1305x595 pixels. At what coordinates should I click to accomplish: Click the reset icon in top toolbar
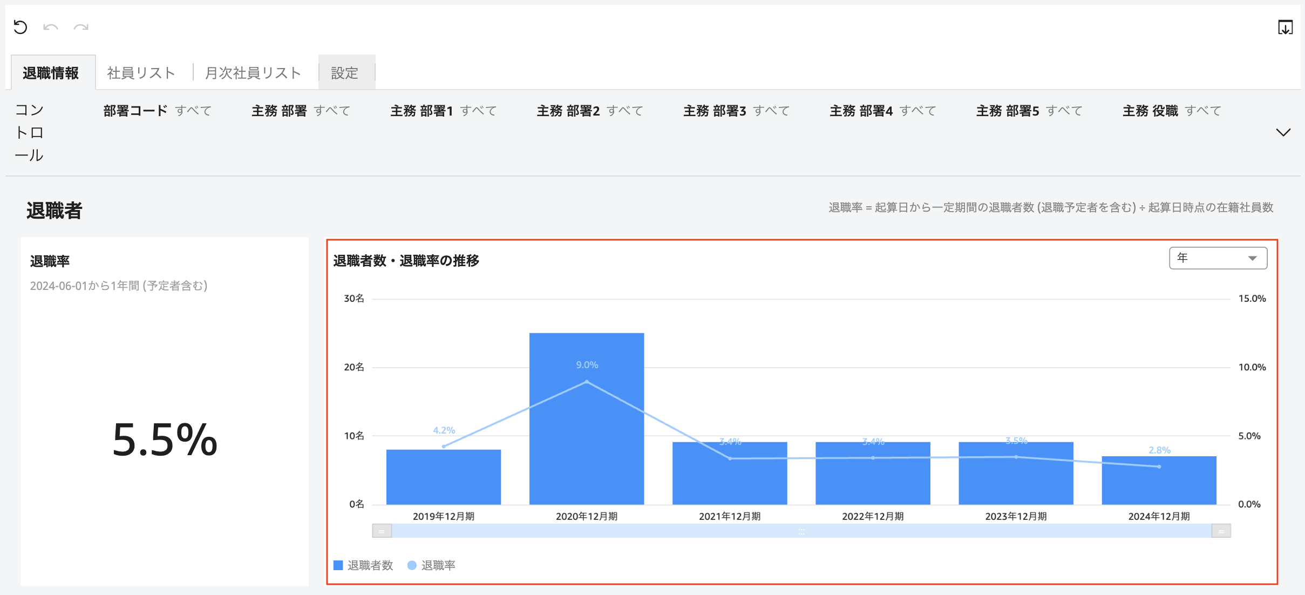click(x=21, y=27)
